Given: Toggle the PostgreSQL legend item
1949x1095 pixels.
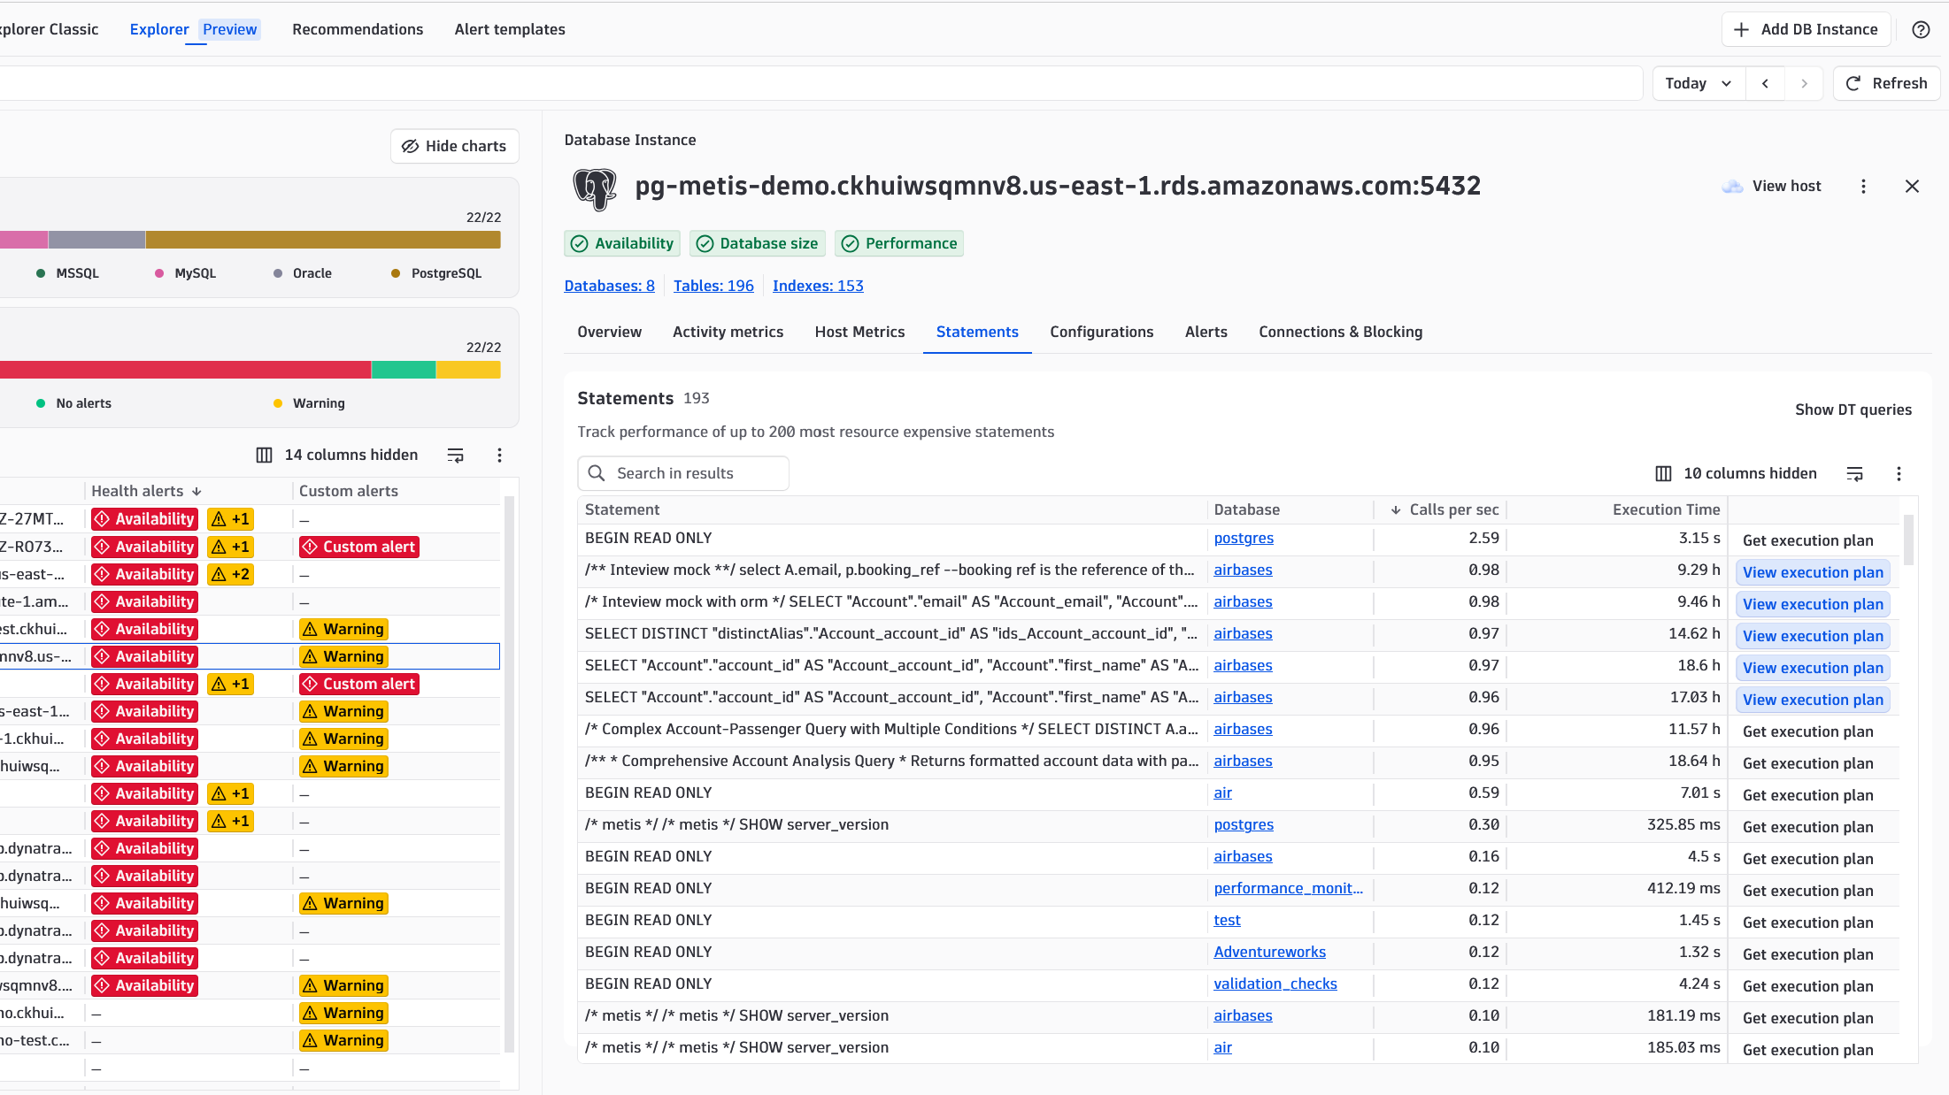Looking at the screenshot, I should (x=436, y=273).
